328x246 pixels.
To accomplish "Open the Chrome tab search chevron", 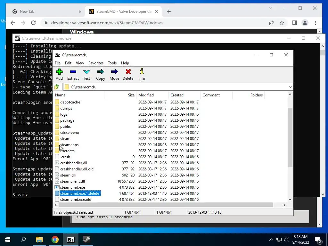I will (x=270, y=8).
